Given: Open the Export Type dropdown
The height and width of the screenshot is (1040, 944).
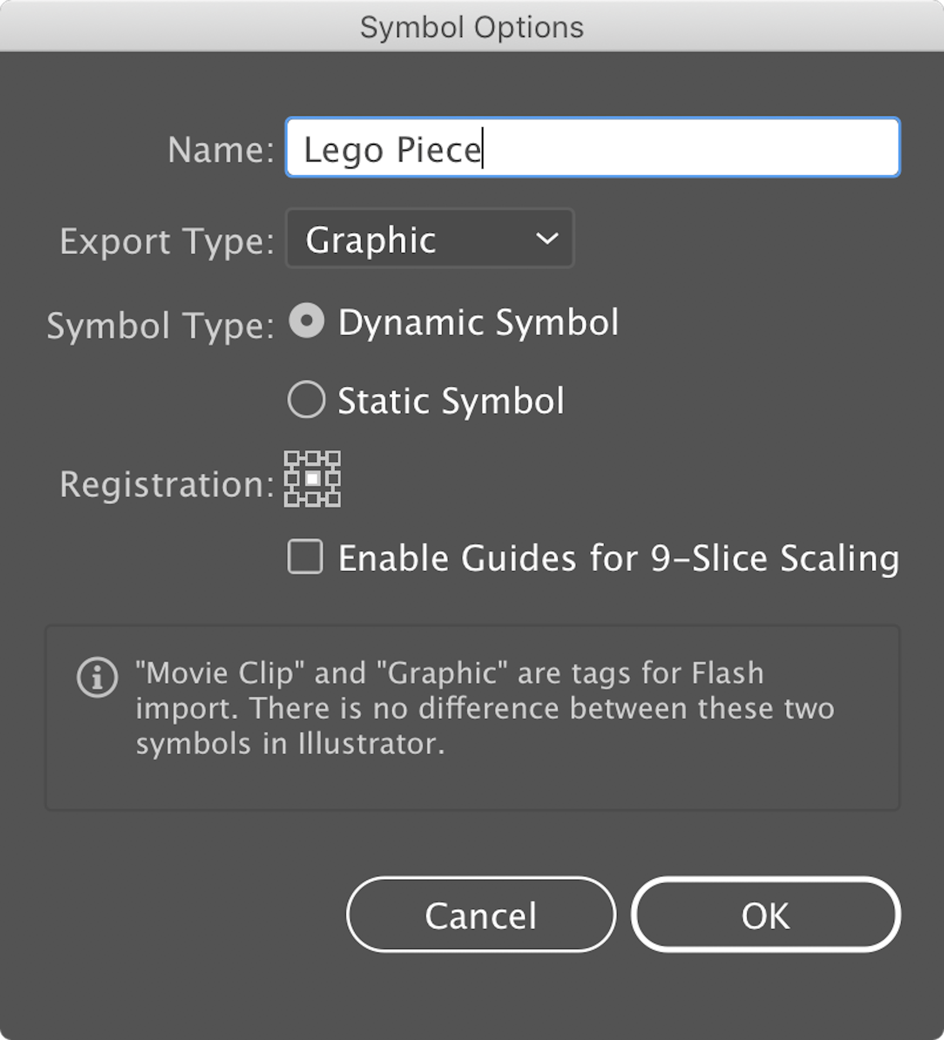Looking at the screenshot, I should pos(429,239).
